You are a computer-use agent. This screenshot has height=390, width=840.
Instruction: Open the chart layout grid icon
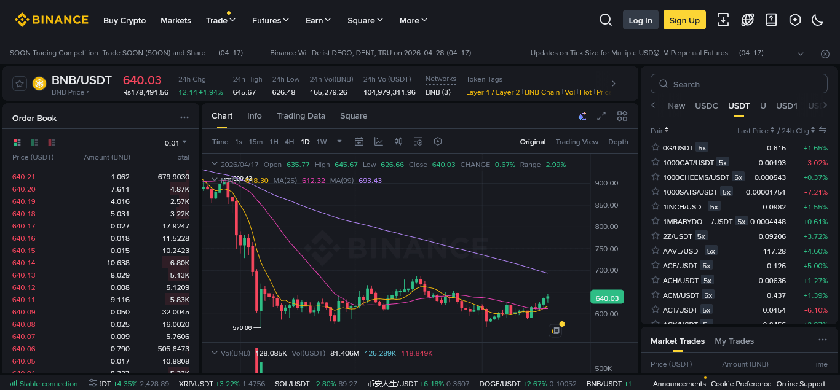622,116
